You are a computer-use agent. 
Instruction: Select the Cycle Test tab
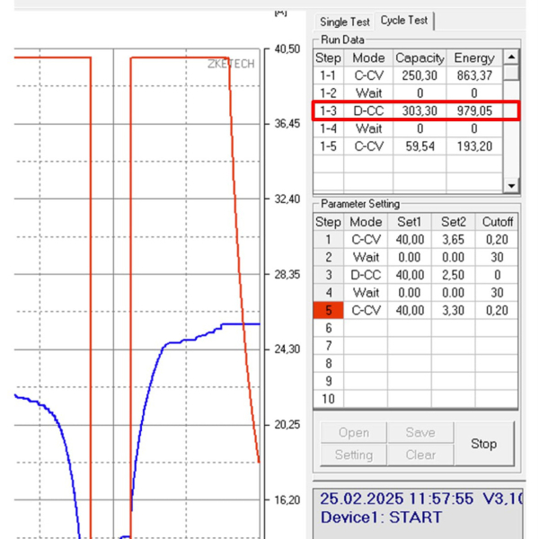click(404, 21)
